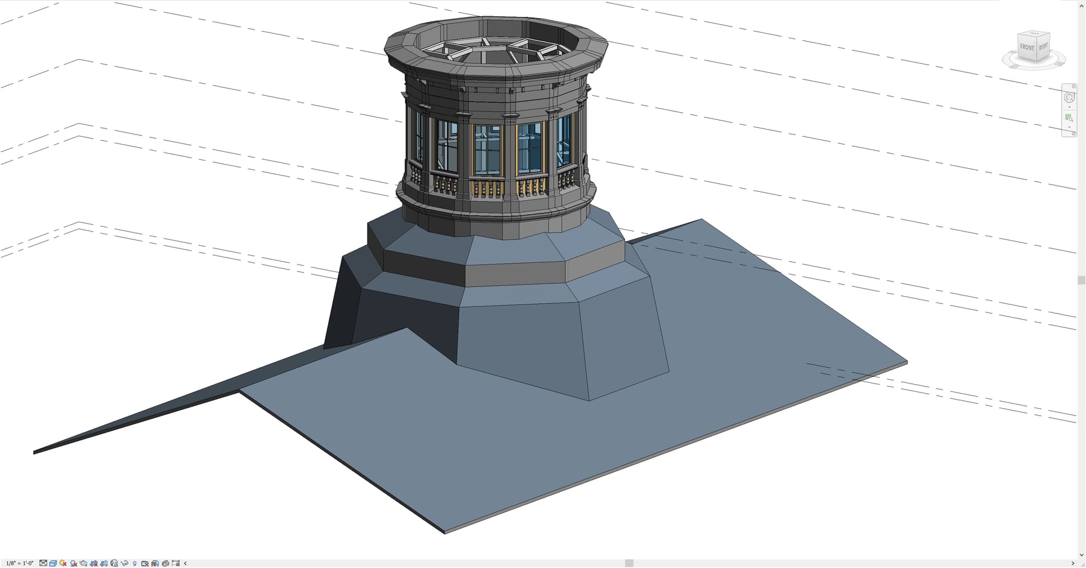The height and width of the screenshot is (568, 1086).
Task: Click the vertical scrollbar thumb
Action: point(1081,280)
